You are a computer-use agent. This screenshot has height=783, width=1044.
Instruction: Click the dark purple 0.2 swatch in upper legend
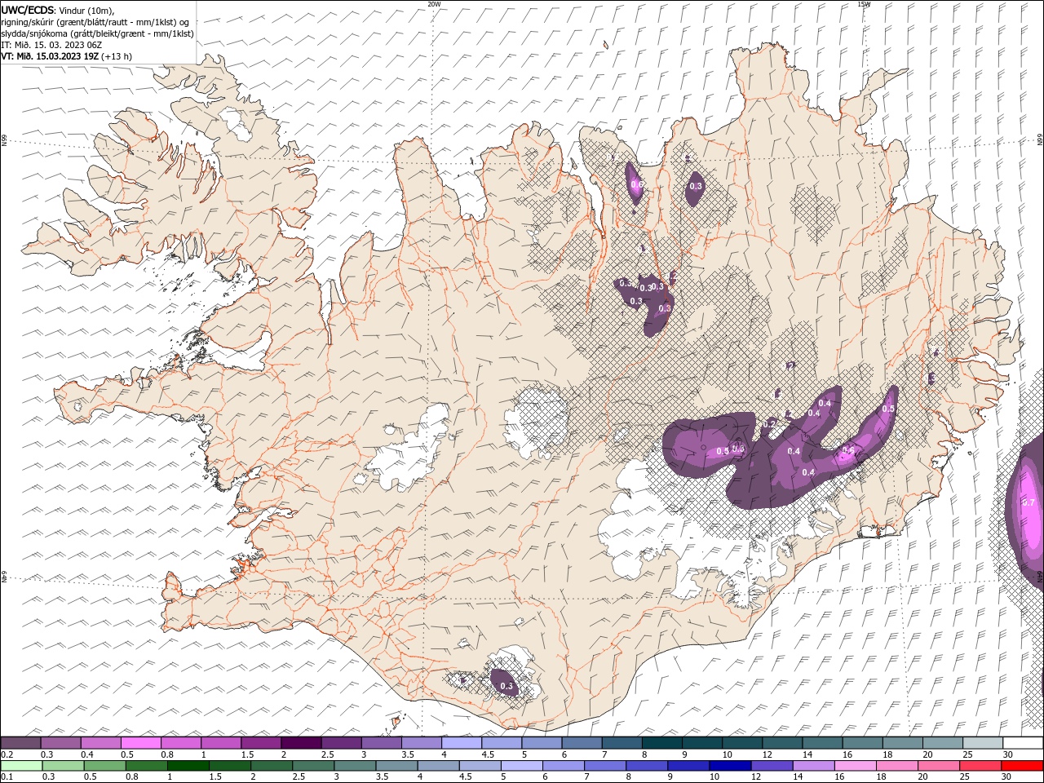click(x=20, y=743)
